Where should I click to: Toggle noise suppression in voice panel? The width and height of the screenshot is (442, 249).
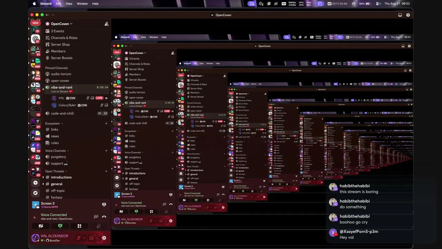pyautogui.click(x=96, y=217)
